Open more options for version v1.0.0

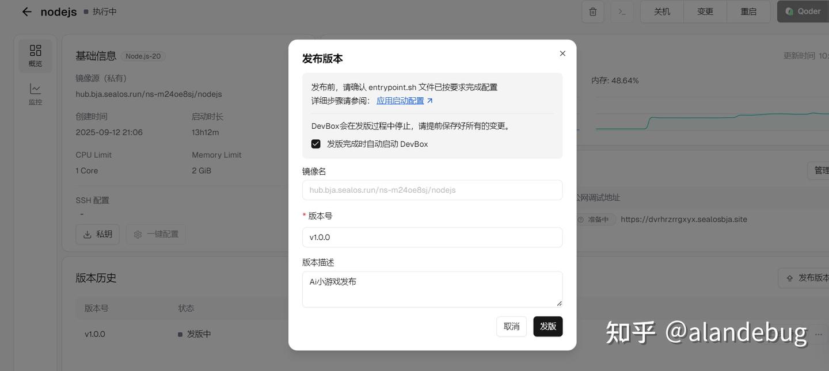pos(820,334)
